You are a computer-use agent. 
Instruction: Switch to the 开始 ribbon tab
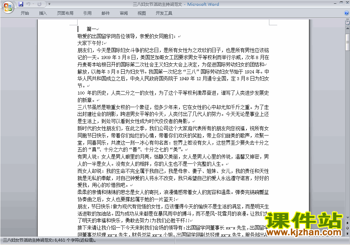pos(25,13)
